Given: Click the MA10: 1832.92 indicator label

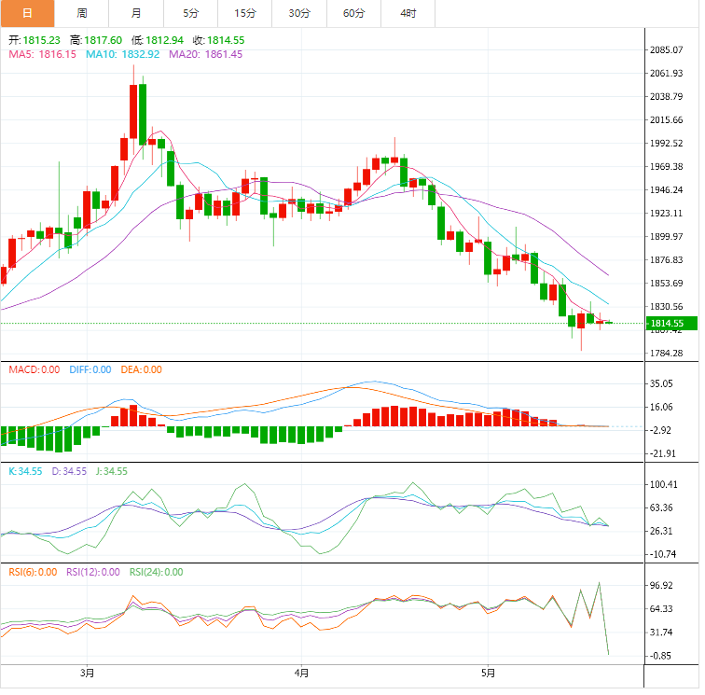Looking at the screenshot, I should point(123,54).
